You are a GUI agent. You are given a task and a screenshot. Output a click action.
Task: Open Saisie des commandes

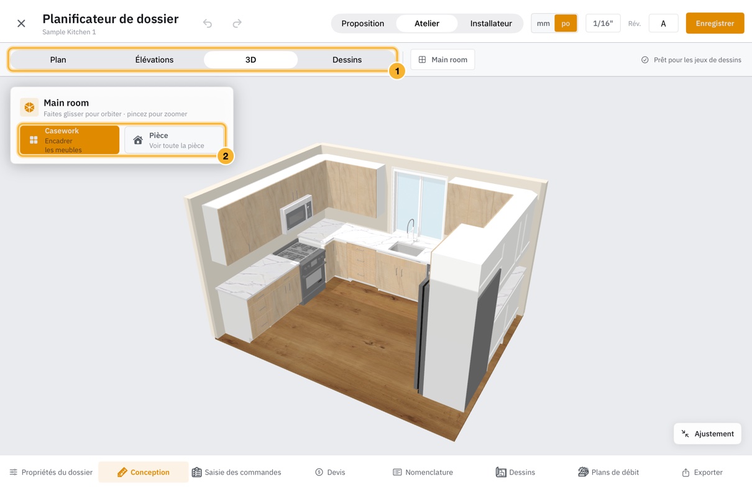click(236, 472)
